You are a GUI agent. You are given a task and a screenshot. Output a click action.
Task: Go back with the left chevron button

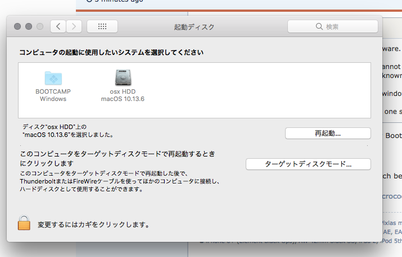tap(58, 26)
